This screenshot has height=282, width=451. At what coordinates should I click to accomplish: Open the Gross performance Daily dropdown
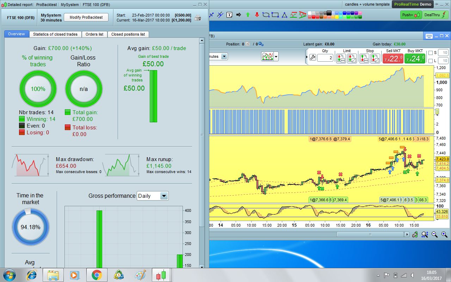(153, 196)
